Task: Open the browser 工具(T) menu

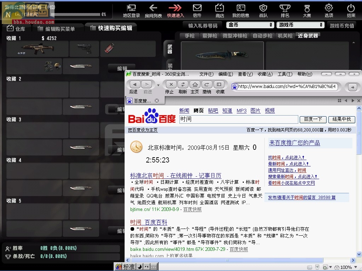Action: click(285, 74)
